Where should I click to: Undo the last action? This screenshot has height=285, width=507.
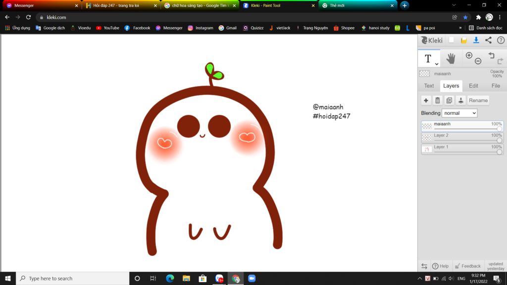coord(492,55)
